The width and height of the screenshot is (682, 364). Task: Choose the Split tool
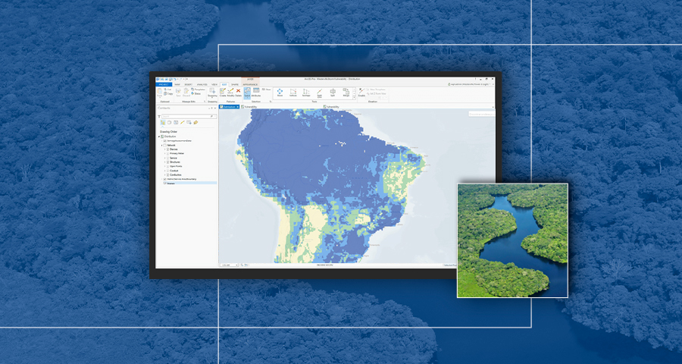point(332,93)
